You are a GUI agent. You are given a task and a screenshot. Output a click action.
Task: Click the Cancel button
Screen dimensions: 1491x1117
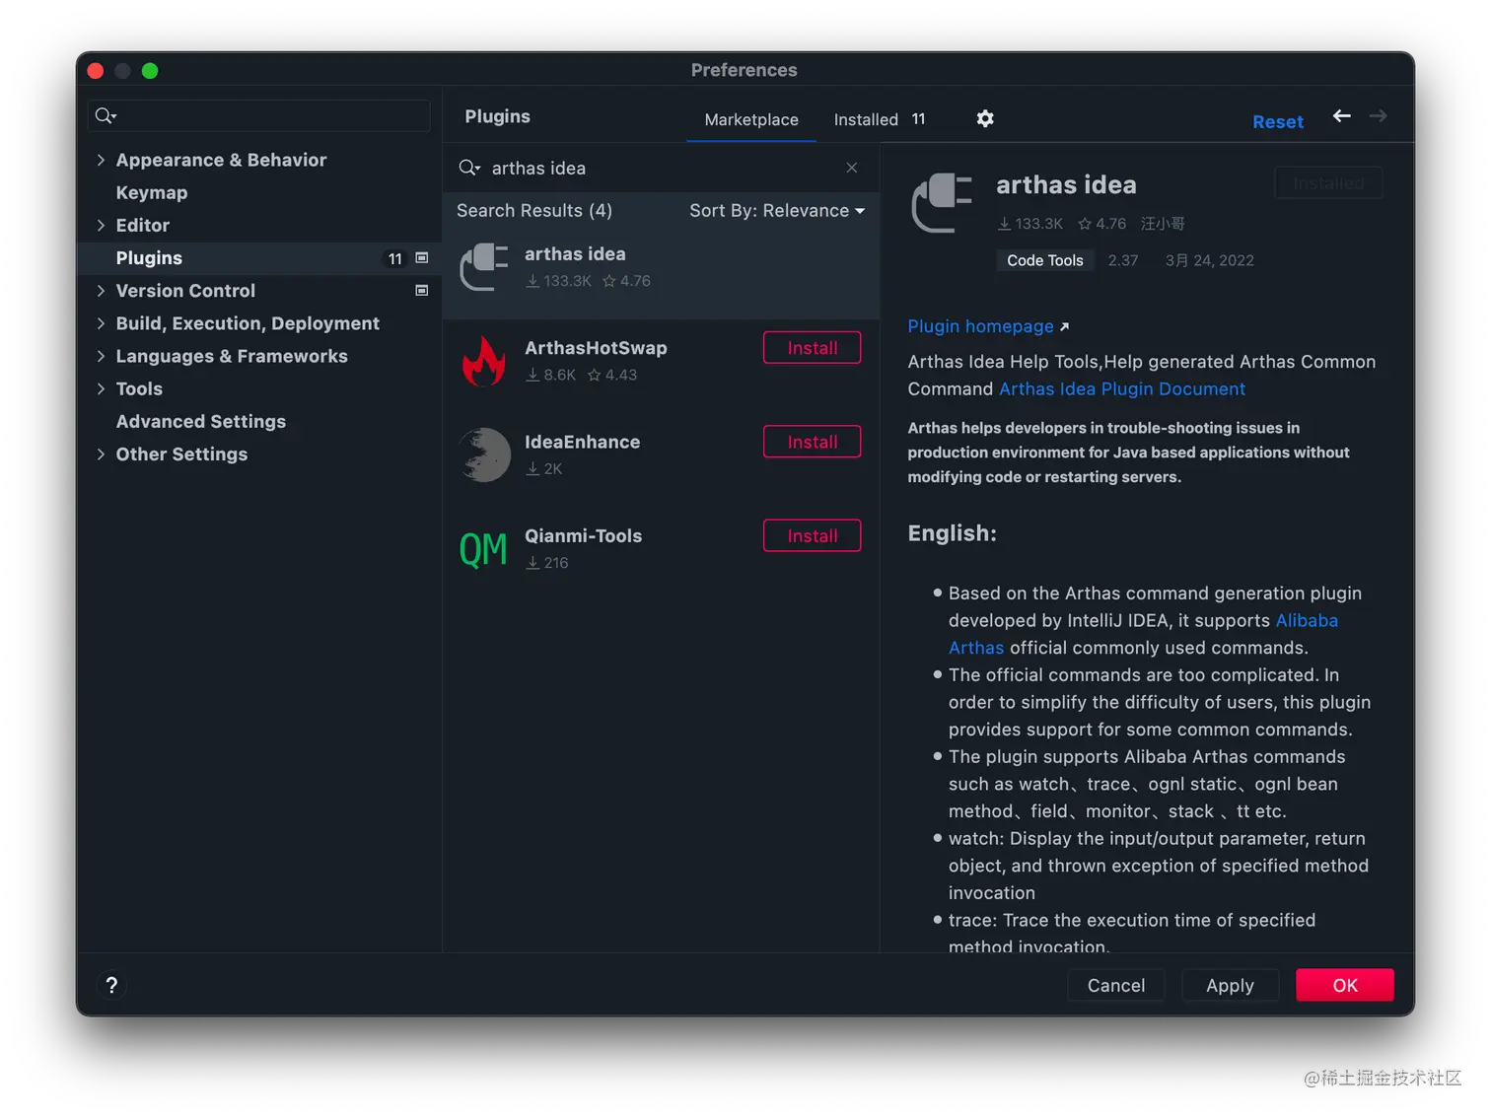click(1116, 985)
